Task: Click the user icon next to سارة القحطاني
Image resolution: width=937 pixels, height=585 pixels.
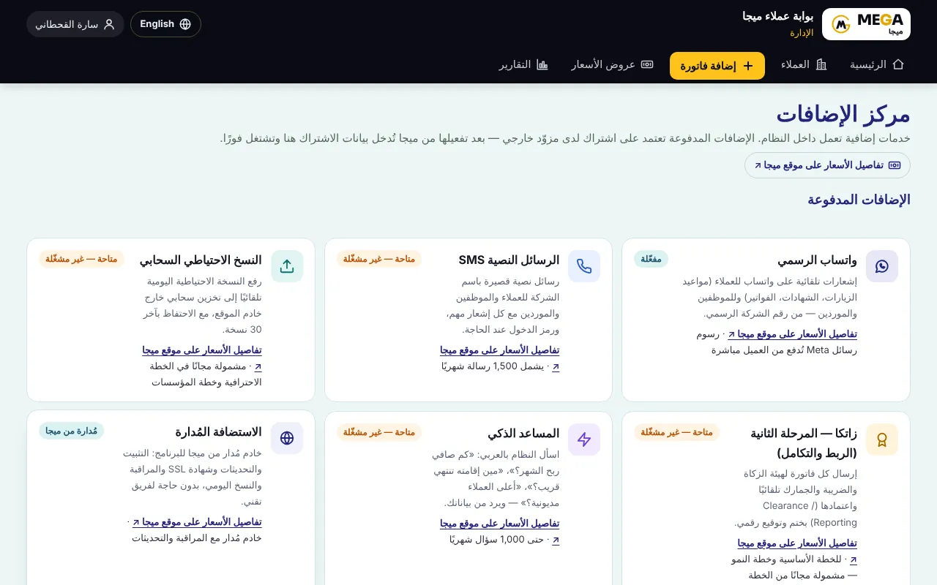Action: [109, 24]
